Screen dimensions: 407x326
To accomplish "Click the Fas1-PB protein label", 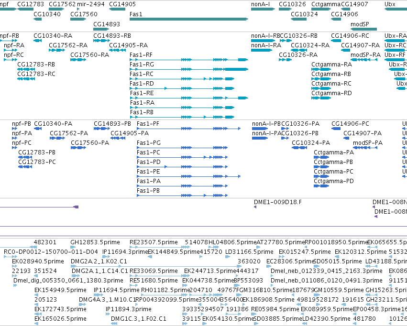I will [x=148, y=191].
